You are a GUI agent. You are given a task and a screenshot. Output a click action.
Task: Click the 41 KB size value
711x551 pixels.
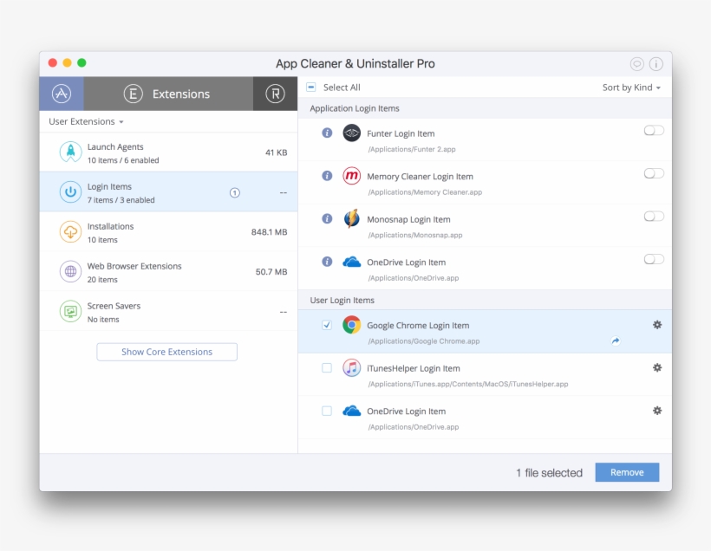click(x=276, y=152)
